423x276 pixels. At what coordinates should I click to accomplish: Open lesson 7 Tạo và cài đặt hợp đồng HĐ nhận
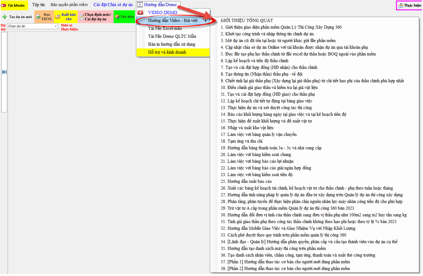pyautogui.click(x=269, y=68)
